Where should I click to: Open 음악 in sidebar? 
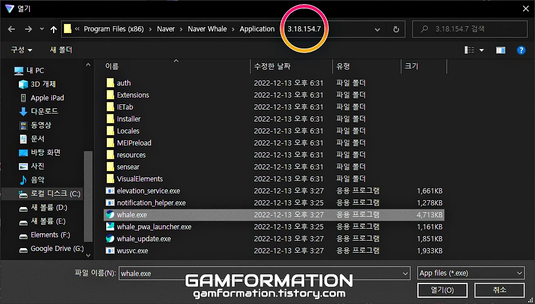(32, 180)
